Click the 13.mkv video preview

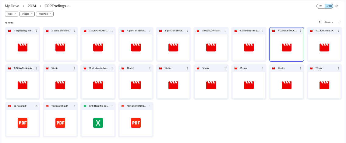[x=173, y=85]
